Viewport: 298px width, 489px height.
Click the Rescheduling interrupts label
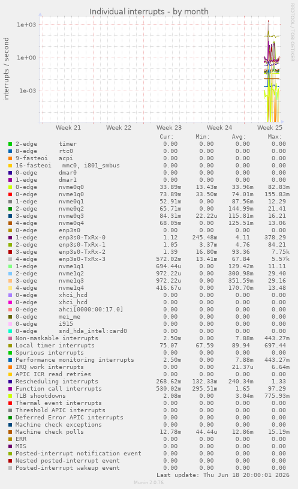(x=57, y=382)
